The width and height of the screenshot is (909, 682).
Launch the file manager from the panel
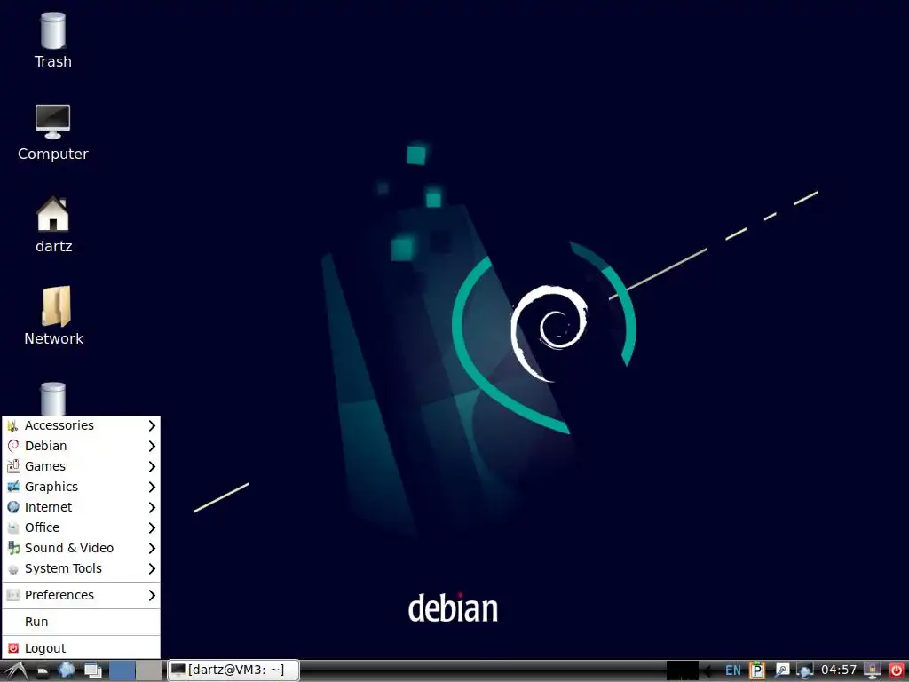[x=43, y=671]
